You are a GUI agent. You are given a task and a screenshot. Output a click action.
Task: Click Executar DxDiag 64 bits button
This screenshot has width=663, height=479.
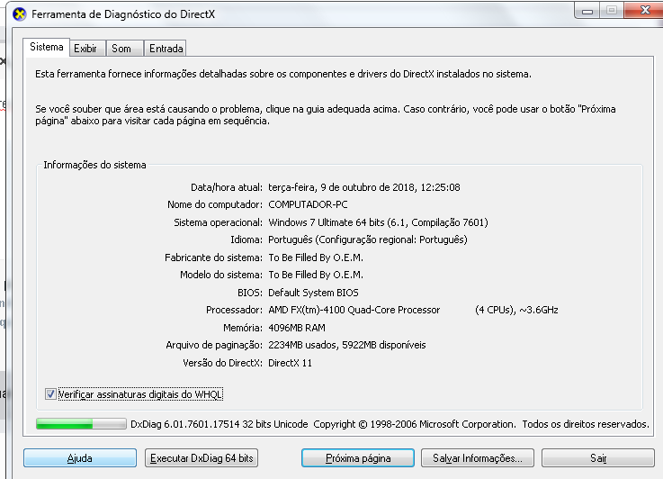coord(202,458)
